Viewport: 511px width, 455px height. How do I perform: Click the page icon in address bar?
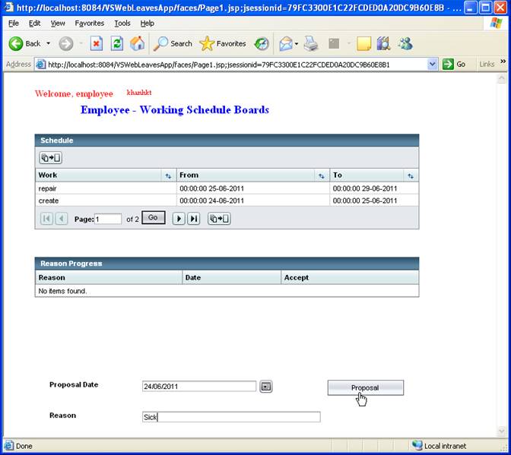pos(40,64)
